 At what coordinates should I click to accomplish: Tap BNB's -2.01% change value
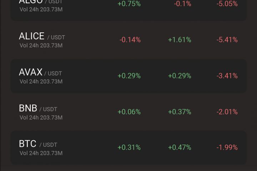[227, 112]
